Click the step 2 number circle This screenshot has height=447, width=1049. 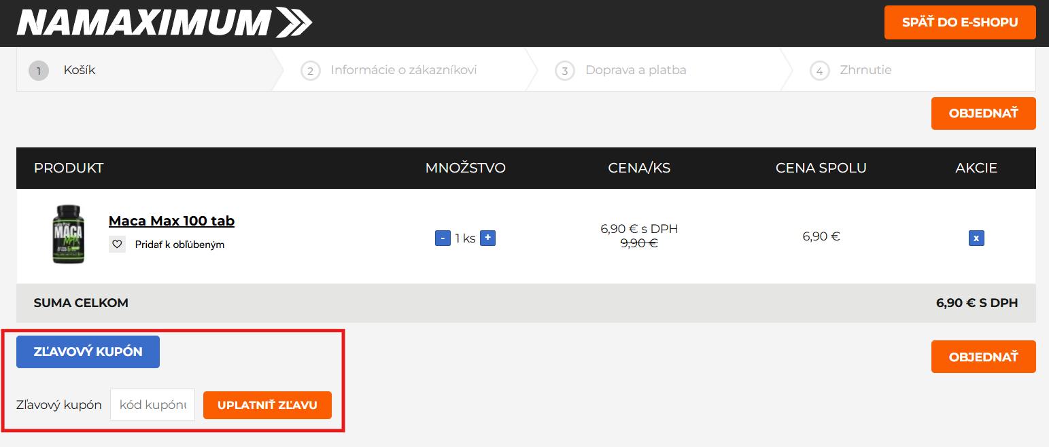tap(311, 71)
